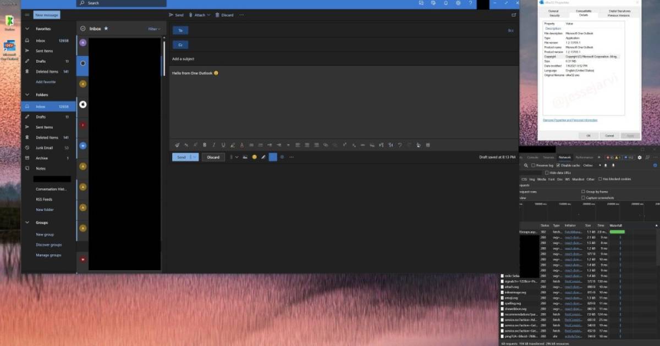Open the Junk Email folder icon
Viewport: 660px width, 346px height.
point(26,147)
